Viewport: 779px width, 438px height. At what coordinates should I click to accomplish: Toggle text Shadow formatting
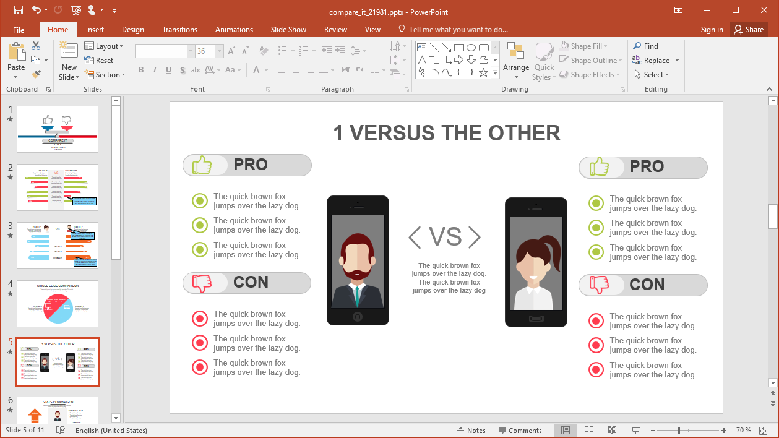click(x=182, y=70)
